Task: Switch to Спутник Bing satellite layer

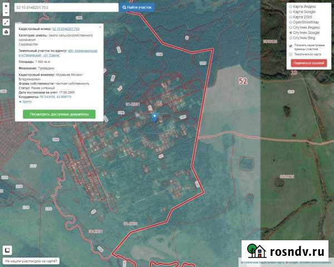Action: click(x=290, y=38)
